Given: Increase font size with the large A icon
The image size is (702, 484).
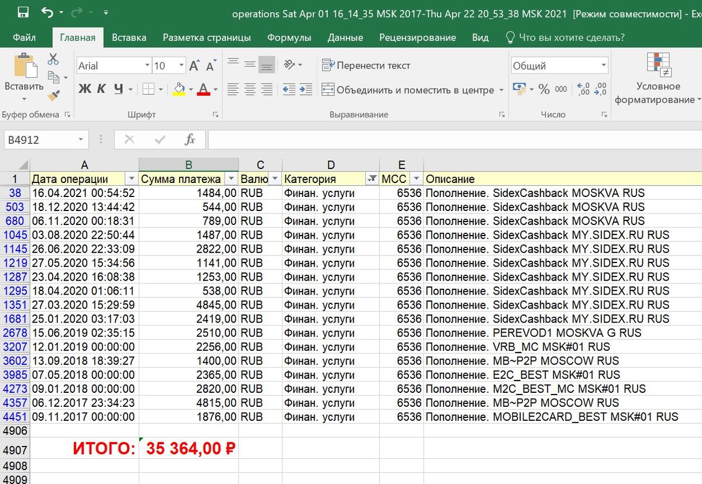Looking at the screenshot, I should (x=195, y=65).
